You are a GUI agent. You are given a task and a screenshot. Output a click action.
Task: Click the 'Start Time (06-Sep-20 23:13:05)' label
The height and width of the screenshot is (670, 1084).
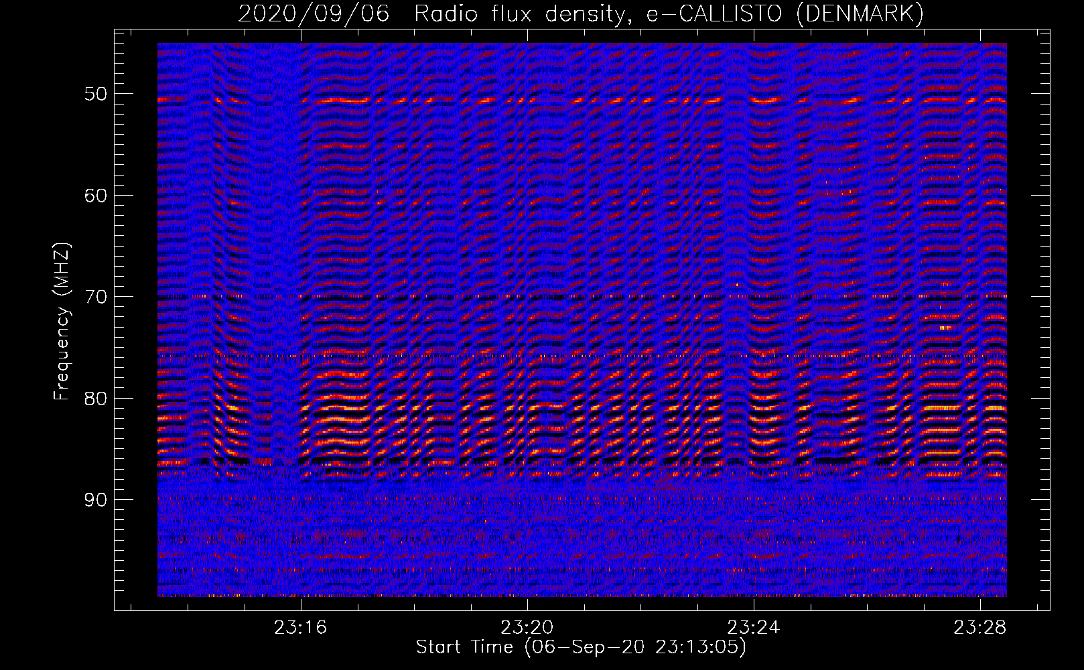click(581, 647)
